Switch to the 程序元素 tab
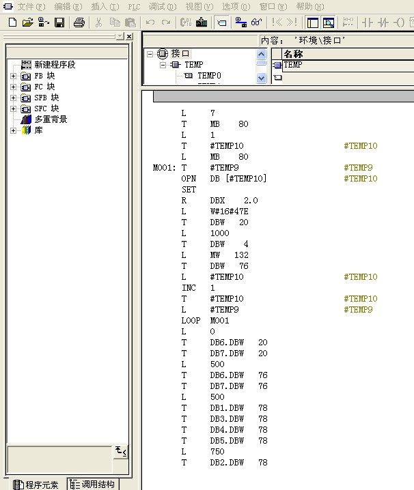Screen dimensions: 414x490 (37, 485)
